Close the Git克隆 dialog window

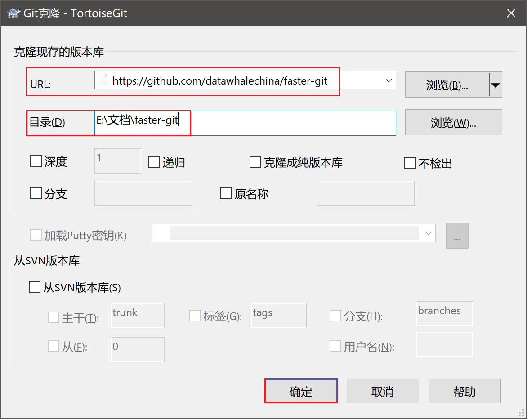511,13
